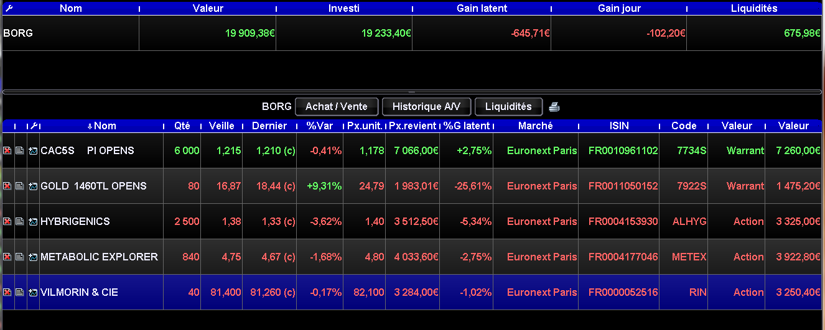Viewport: 825px width, 330px height.
Task: Select the BORG portfolio row
Action: 412,33
